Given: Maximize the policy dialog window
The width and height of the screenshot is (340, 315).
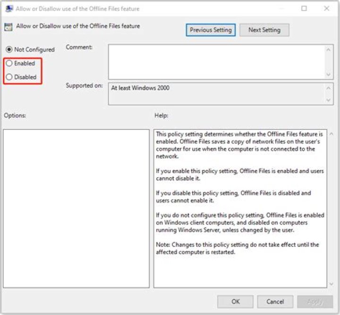Looking at the screenshot, I should click(x=304, y=9).
